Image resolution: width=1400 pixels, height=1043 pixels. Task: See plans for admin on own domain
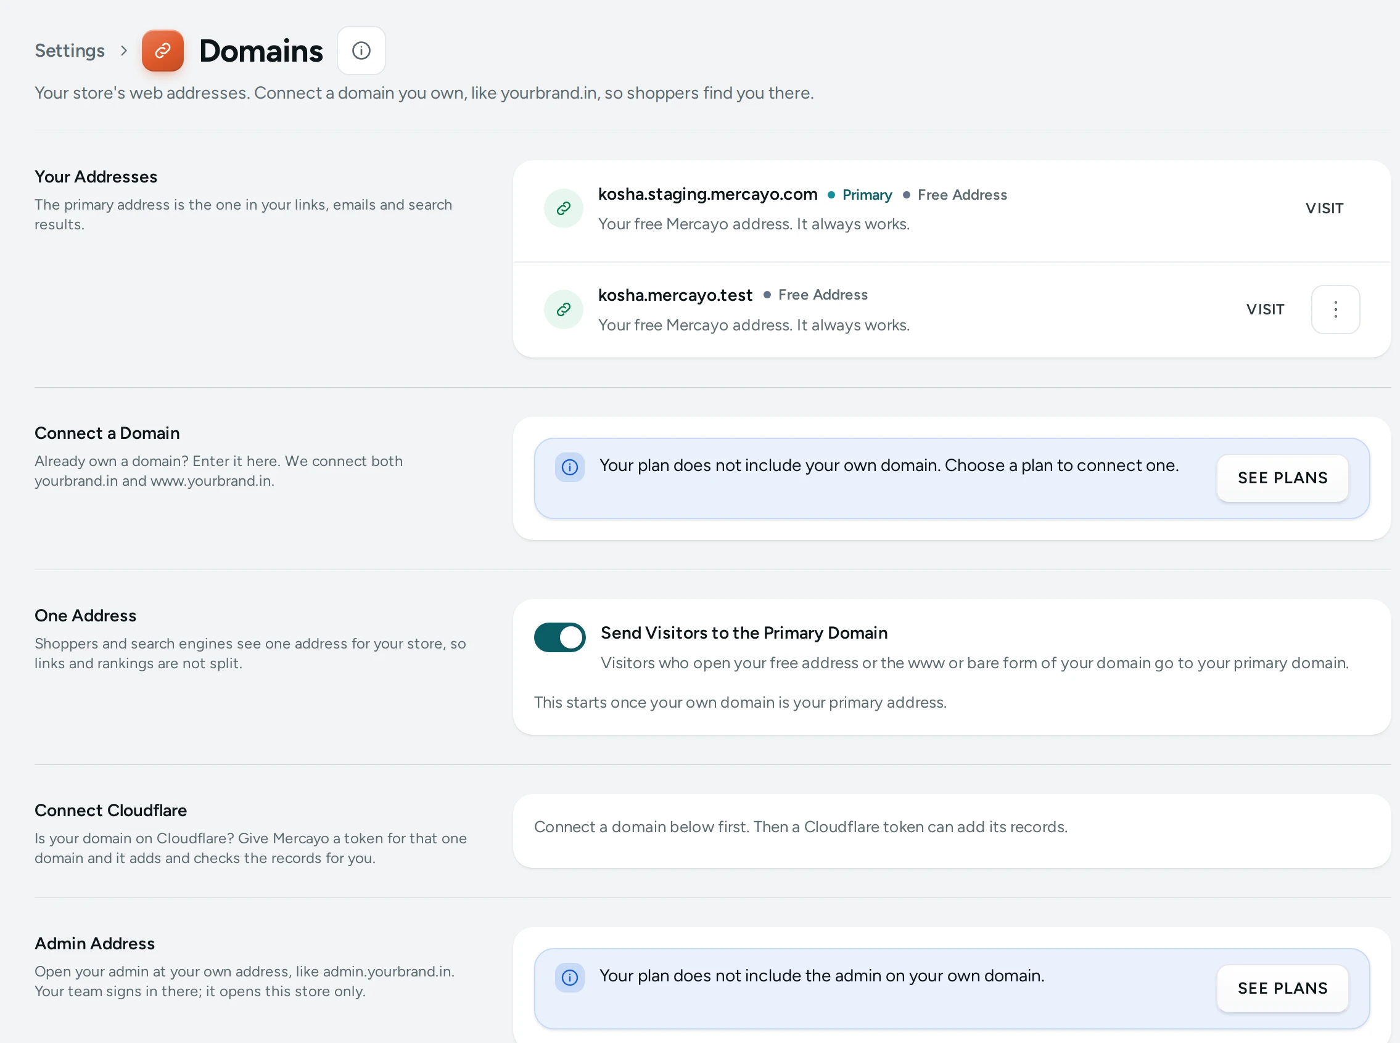point(1283,988)
